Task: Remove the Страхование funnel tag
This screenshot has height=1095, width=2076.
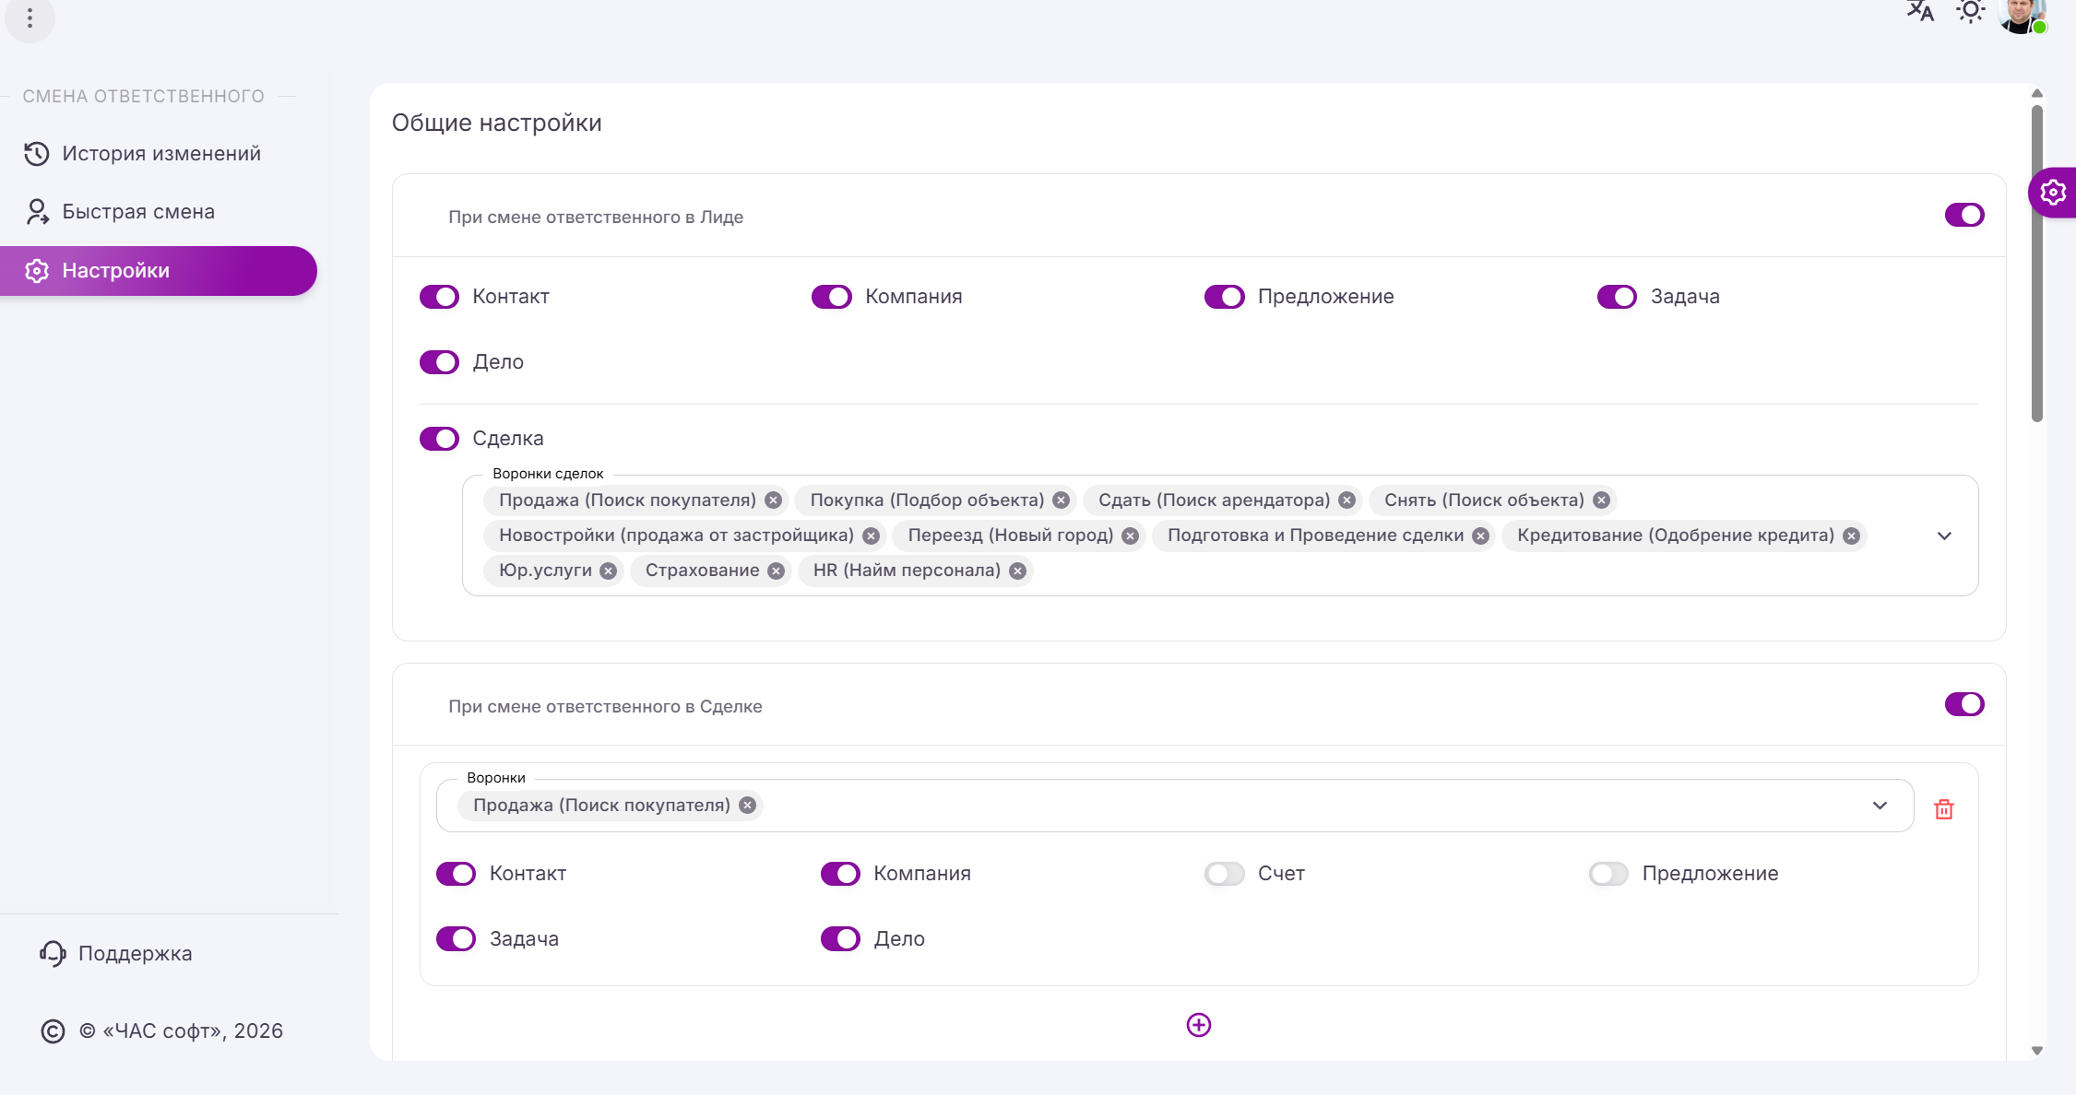Action: point(777,571)
